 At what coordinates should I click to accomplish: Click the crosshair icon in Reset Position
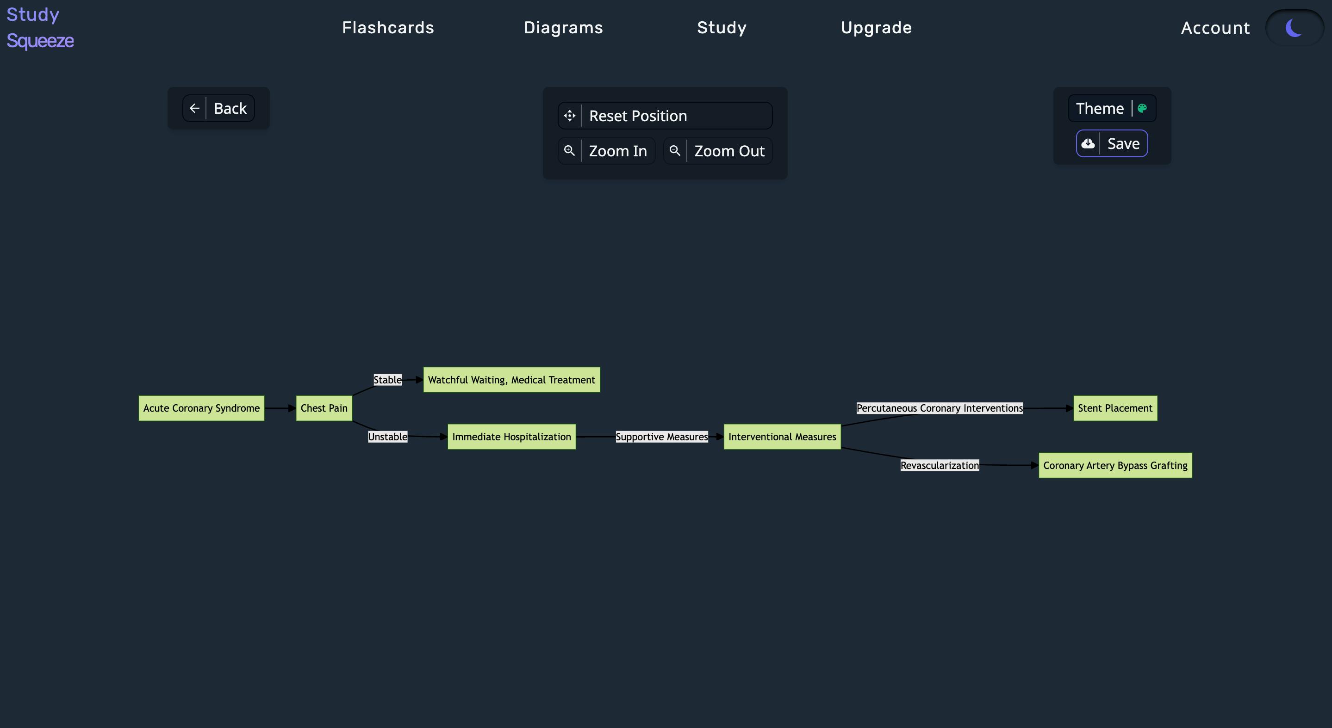pos(570,116)
